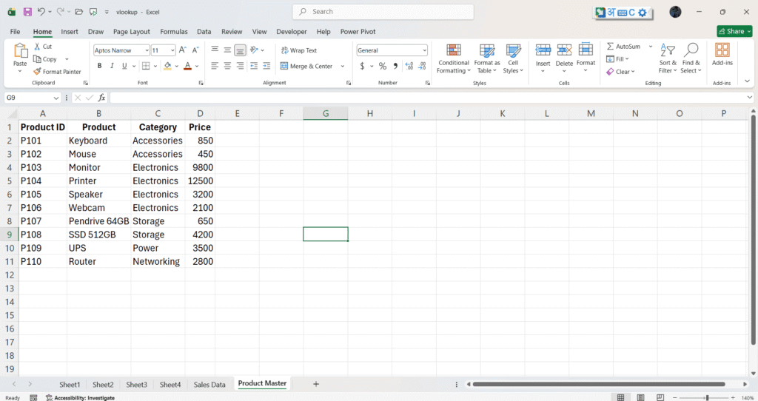The image size is (758, 401).
Task: Click the Insert cells icon
Action: [543, 50]
